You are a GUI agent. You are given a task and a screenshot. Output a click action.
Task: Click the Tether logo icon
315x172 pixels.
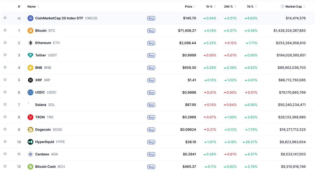[30, 55]
